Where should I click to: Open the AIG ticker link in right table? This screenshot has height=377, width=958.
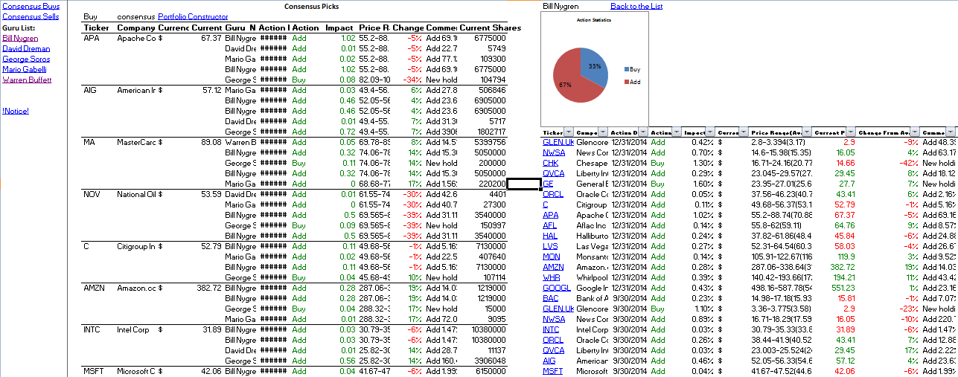pos(549,361)
